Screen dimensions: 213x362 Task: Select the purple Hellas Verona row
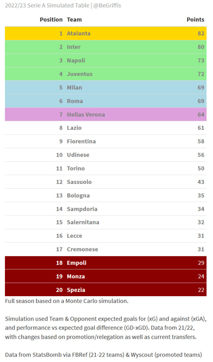click(x=106, y=115)
